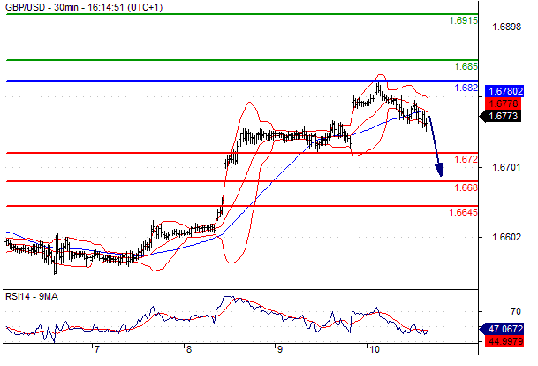Viewport: 538px width, 366px height.
Task: Click the date 9 on time axis
Action: tap(280, 349)
